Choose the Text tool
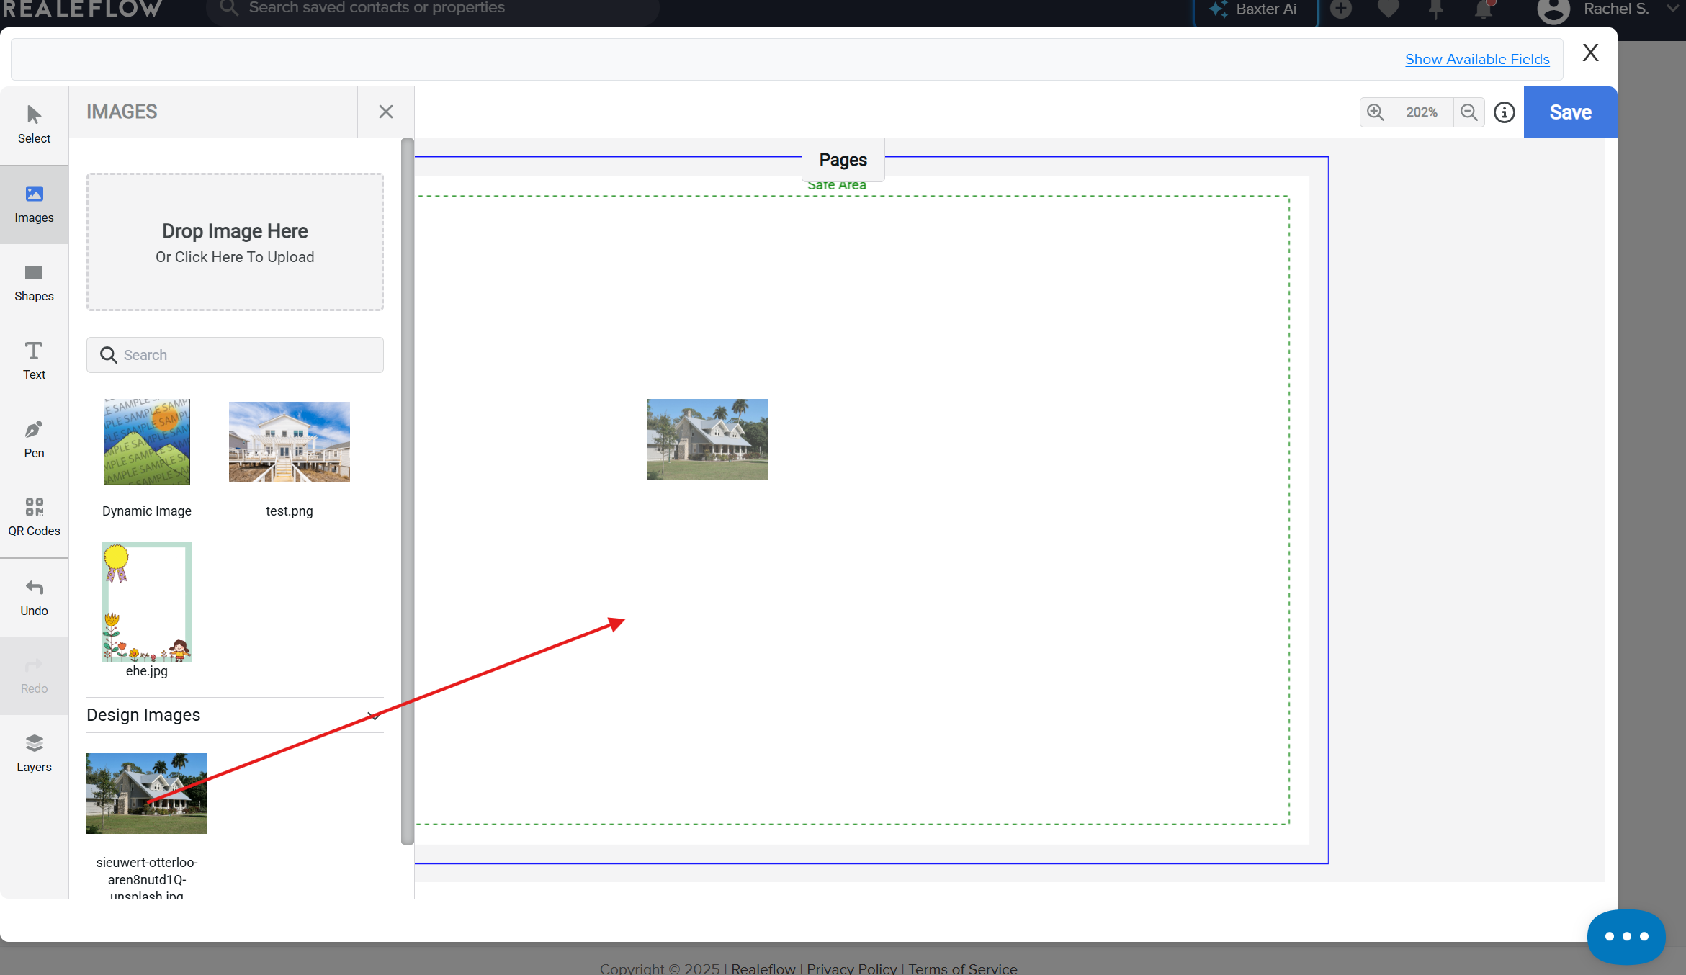1686x975 pixels. point(34,361)
